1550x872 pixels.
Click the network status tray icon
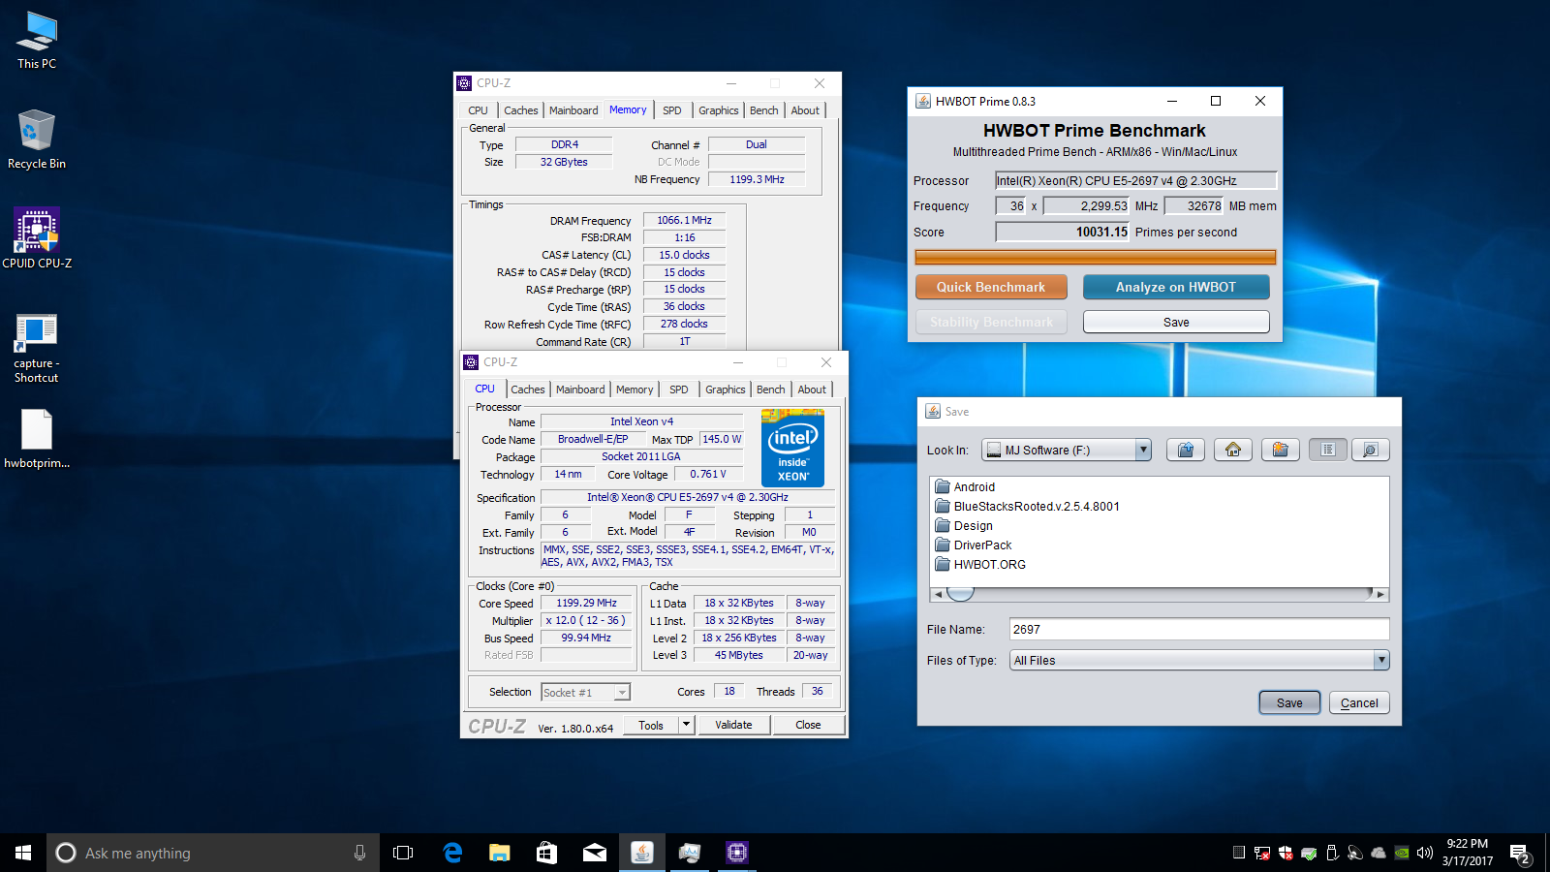1262,853
